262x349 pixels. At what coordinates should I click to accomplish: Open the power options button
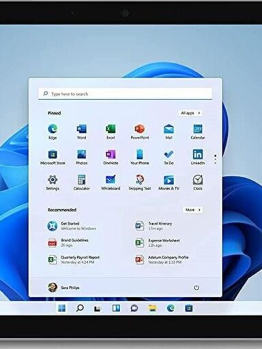[x=196, y=288]
